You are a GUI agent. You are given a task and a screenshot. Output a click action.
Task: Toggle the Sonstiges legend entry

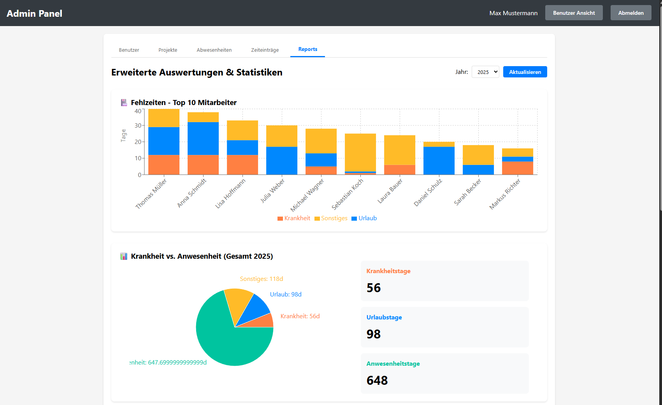(x=331, y=218)
